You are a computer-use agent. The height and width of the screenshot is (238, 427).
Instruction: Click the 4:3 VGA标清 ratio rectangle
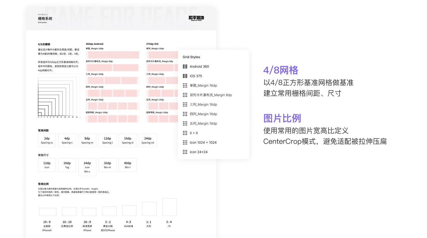129,211
